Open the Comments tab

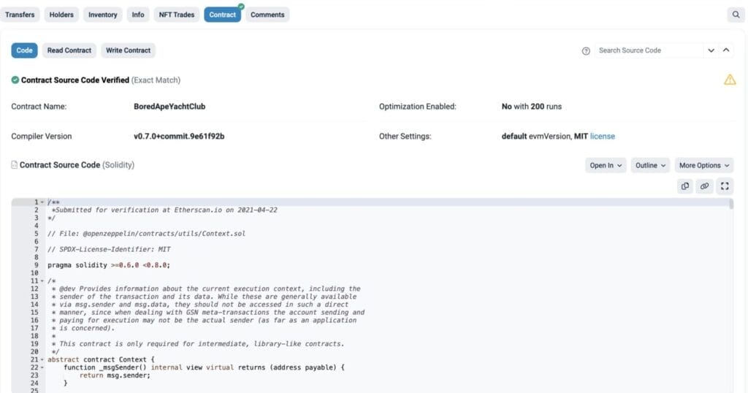[267, 15]
